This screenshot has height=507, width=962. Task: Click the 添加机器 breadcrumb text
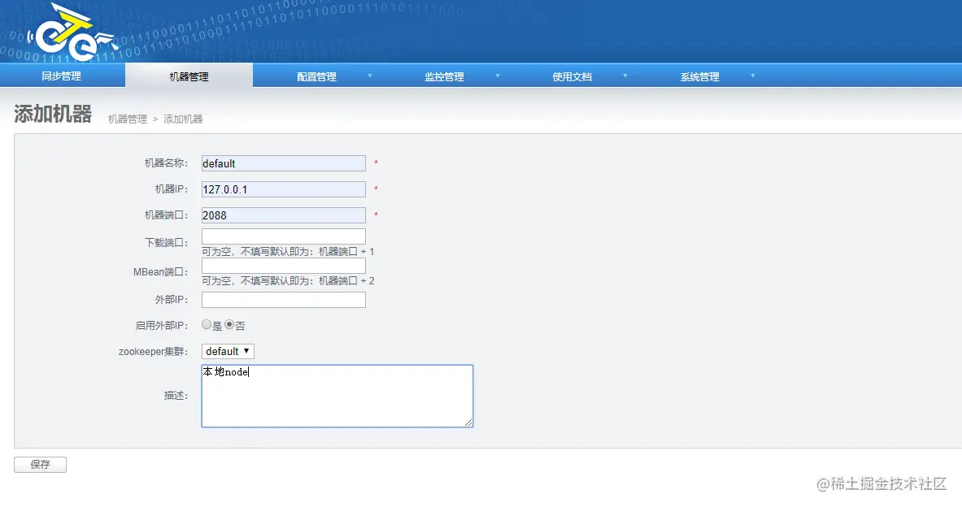click(x=185, y=118)
